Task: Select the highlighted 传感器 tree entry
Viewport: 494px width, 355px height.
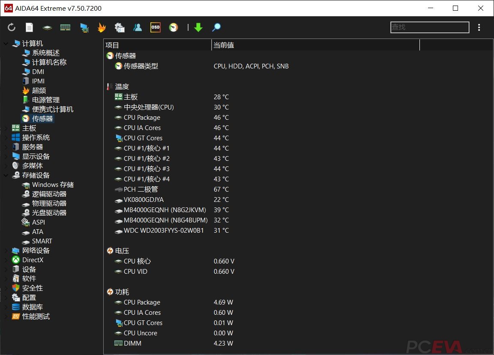Action: [42, 118]
